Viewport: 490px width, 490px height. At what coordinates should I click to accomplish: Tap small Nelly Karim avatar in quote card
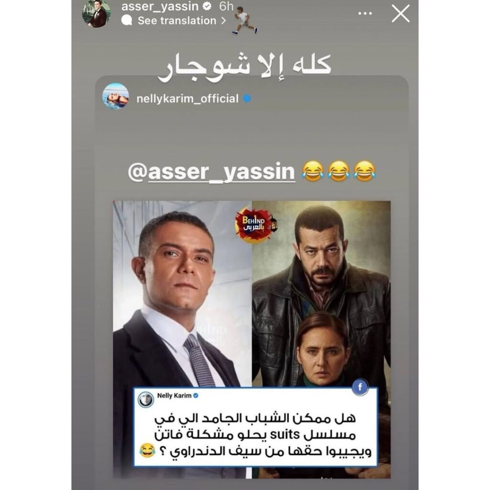(x=146, y=400)
